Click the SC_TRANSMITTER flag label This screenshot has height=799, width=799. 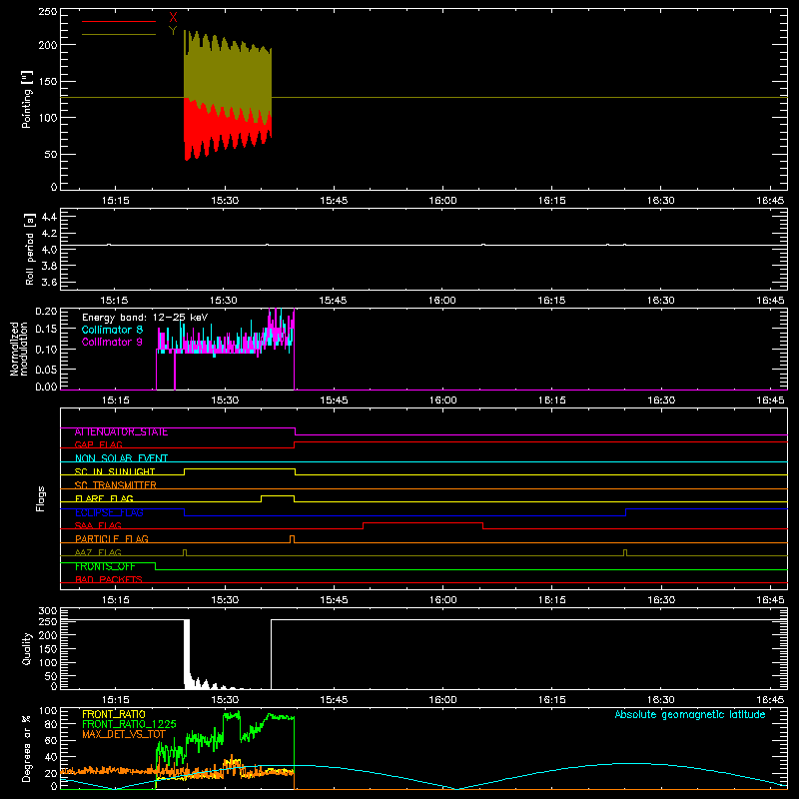pyautogui.click(x=116, y=485)
